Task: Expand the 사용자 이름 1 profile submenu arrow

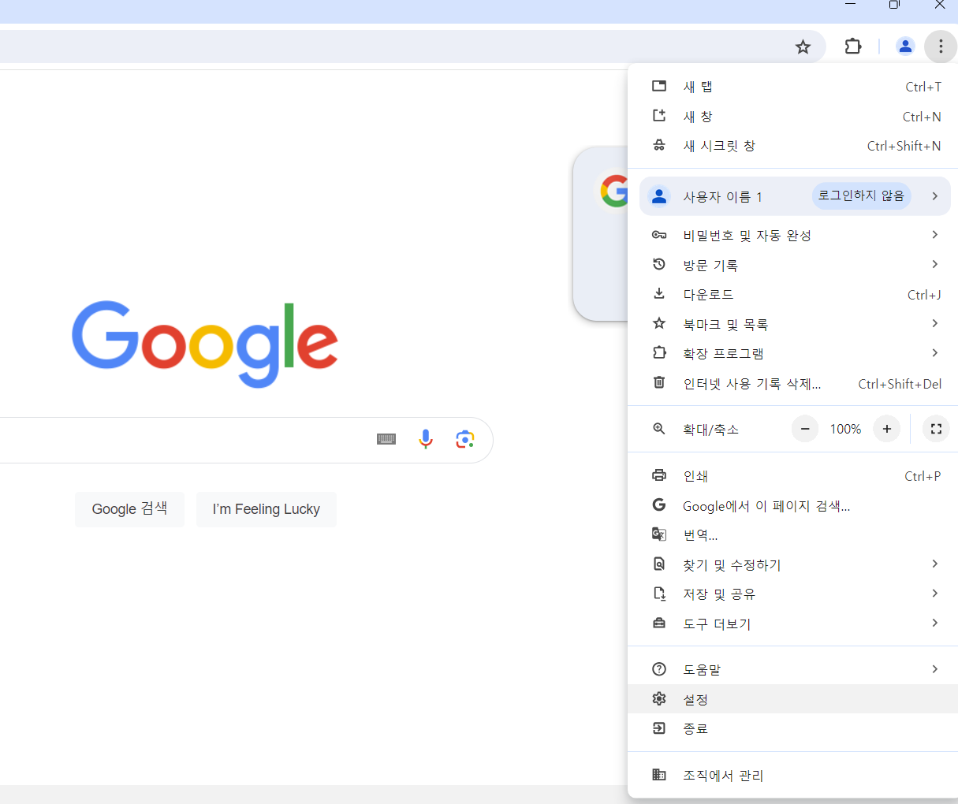Action: click(x=935, y=196)
